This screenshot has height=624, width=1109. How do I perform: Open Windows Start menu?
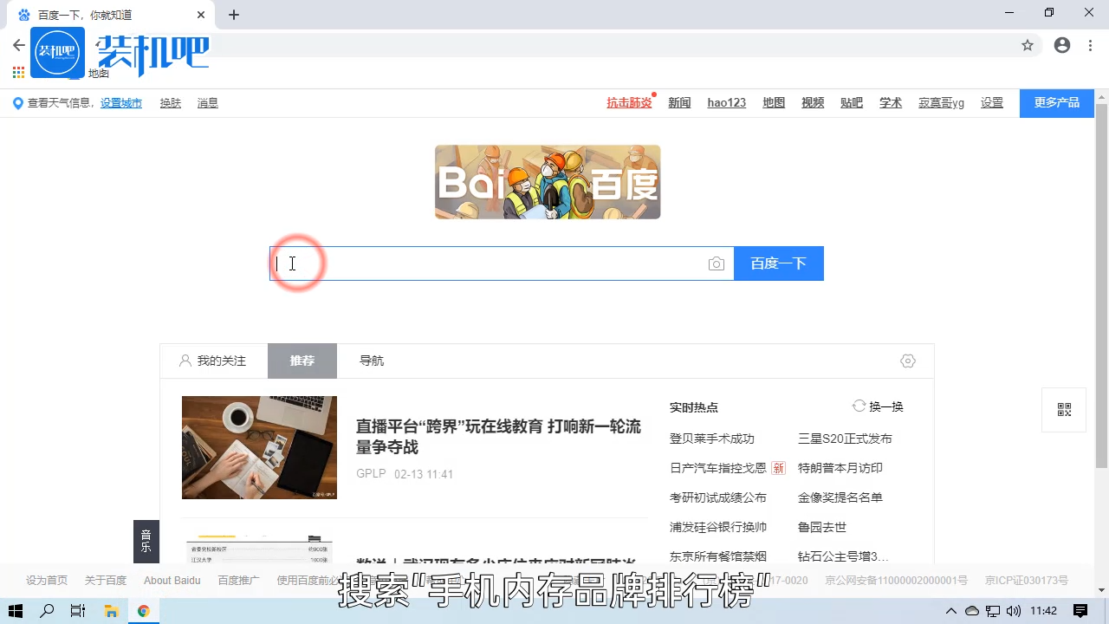coord(15,611)
